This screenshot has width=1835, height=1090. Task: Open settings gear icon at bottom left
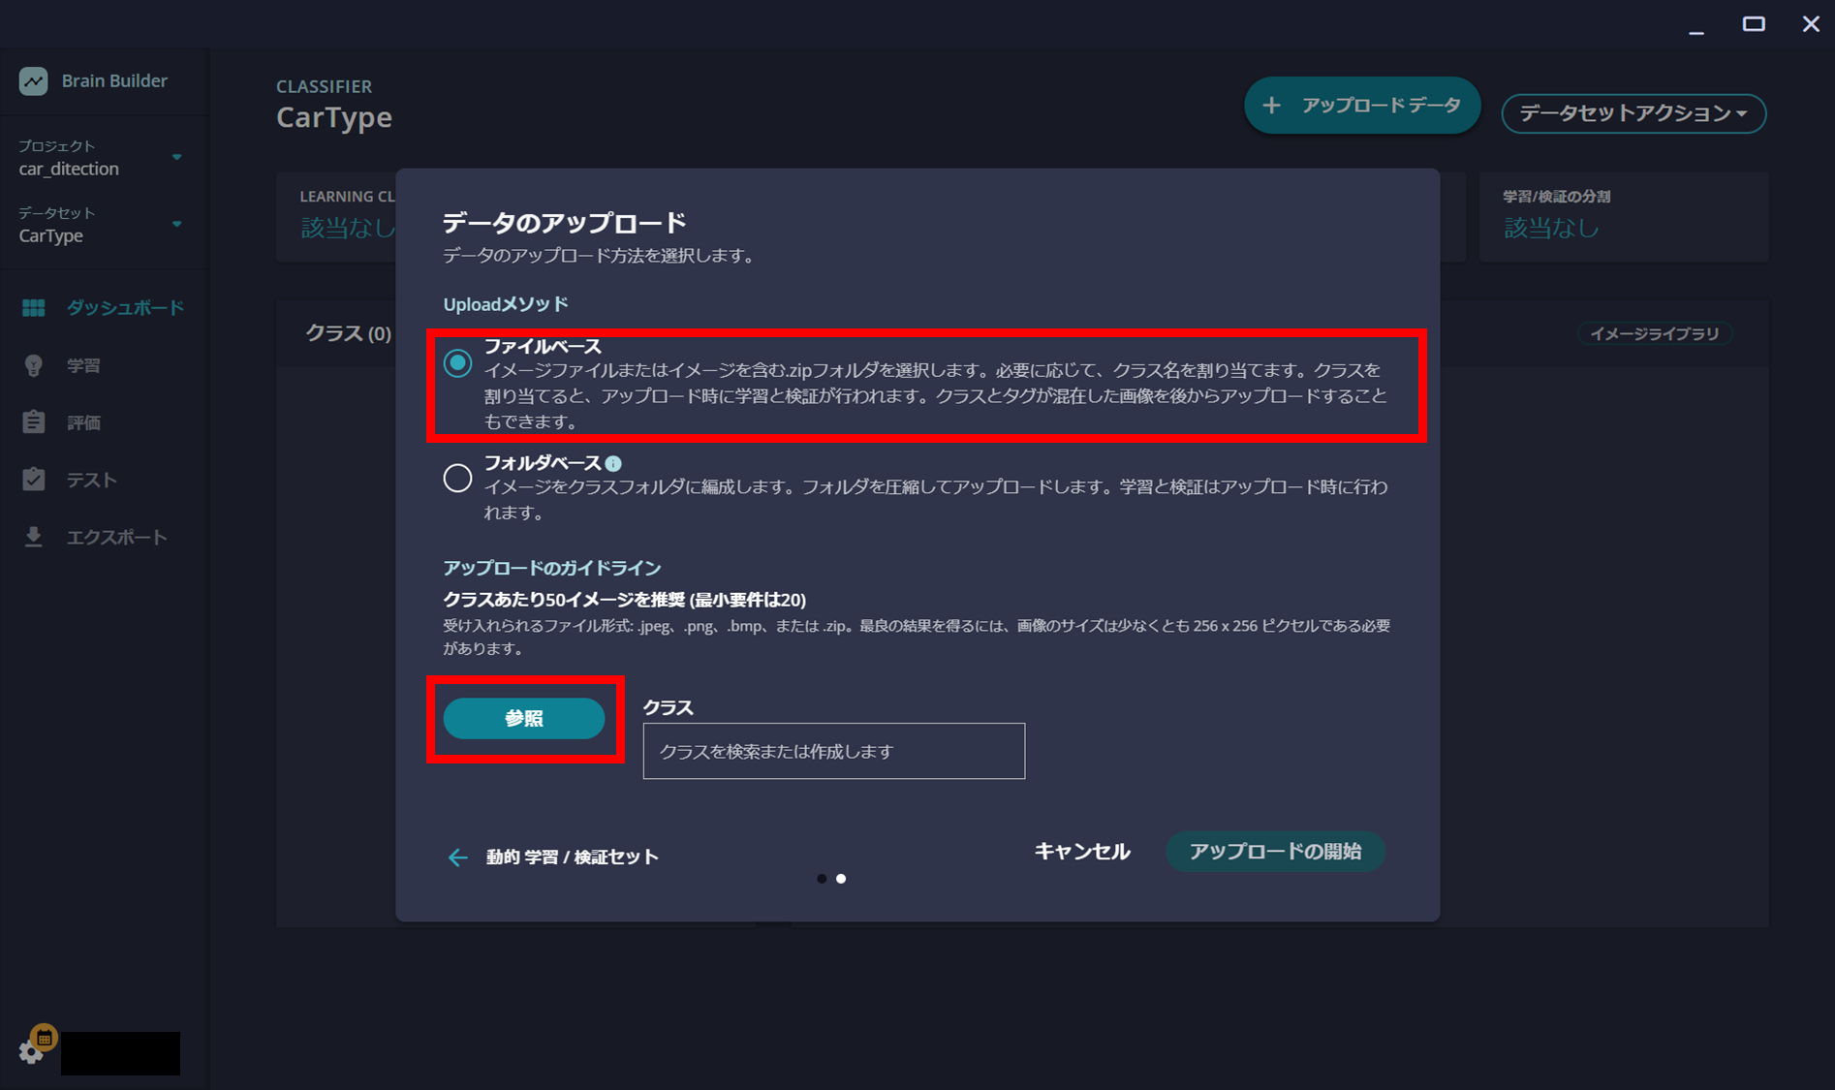30,1052
